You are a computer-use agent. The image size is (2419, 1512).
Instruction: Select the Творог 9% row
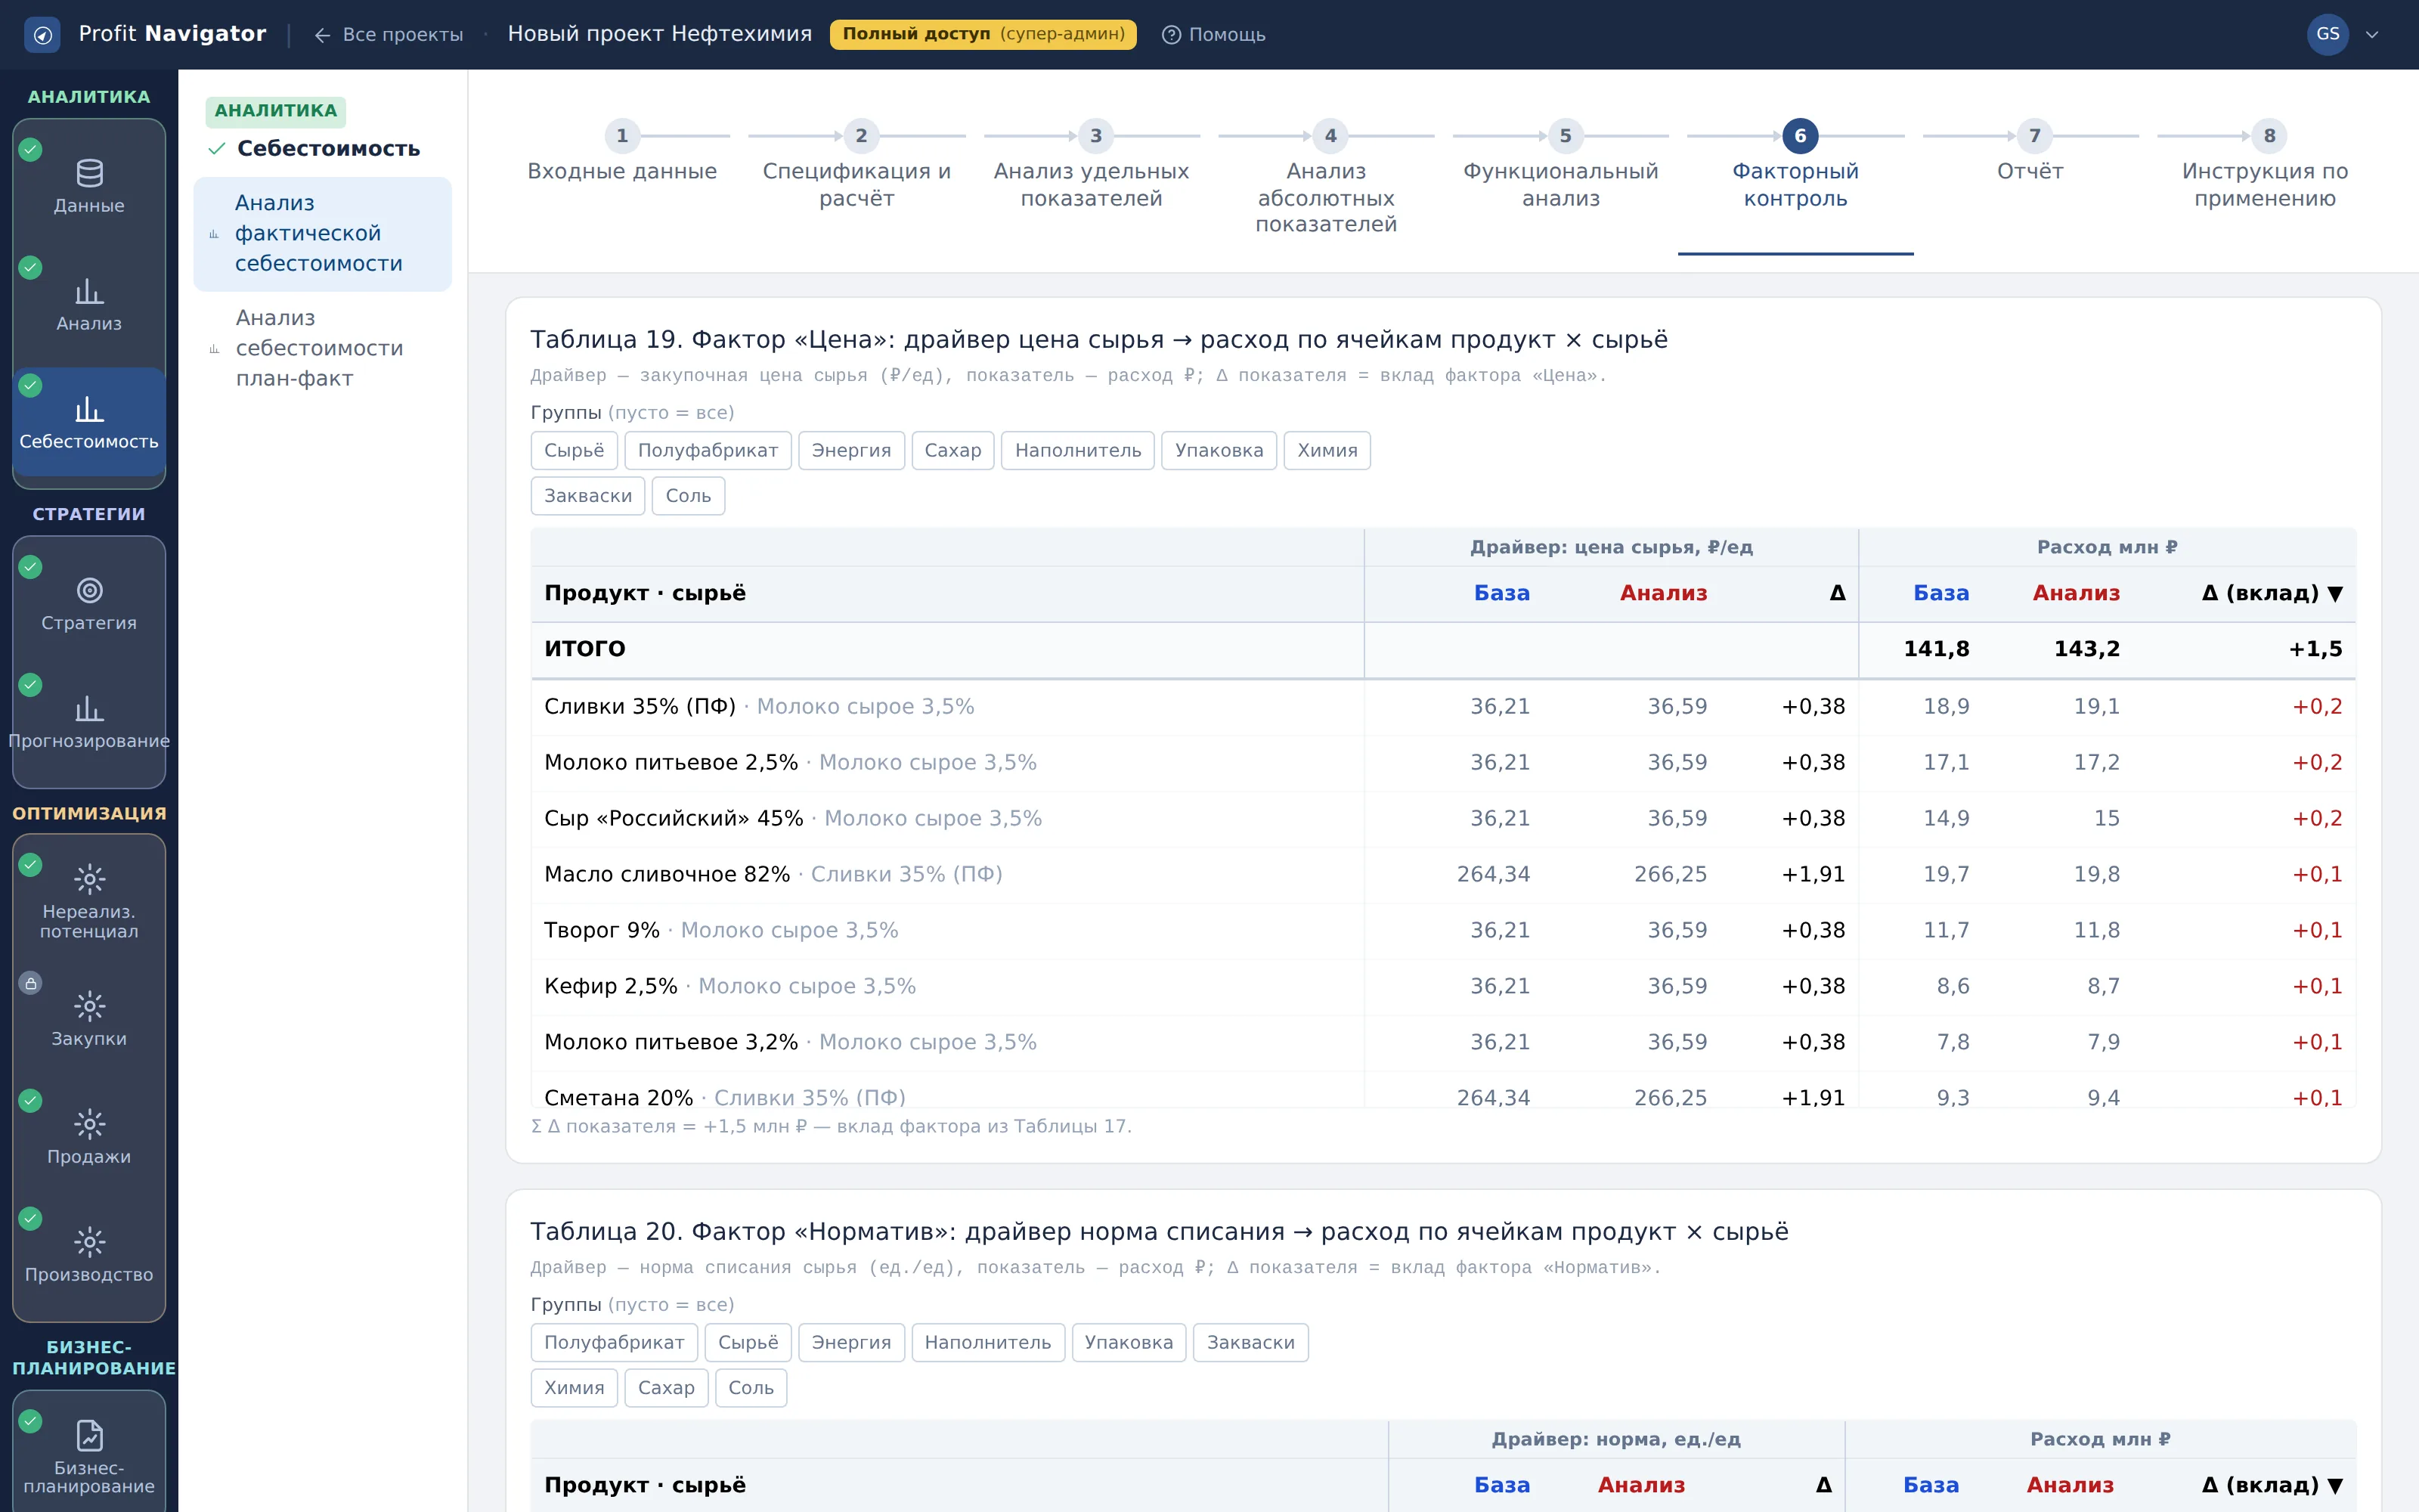tap(1442, 931)
